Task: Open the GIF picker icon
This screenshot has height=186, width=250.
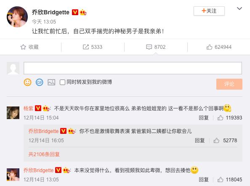Action: [40, 82]
